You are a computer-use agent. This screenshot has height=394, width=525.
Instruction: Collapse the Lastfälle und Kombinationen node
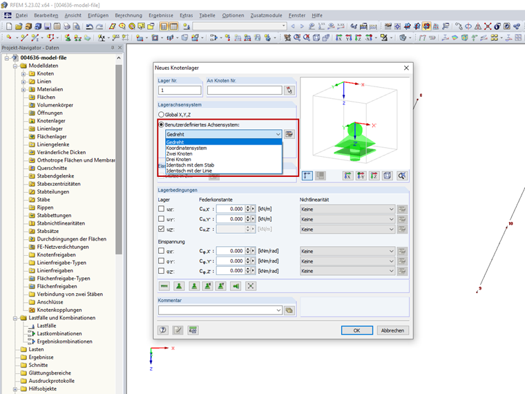tap(15, 318)
